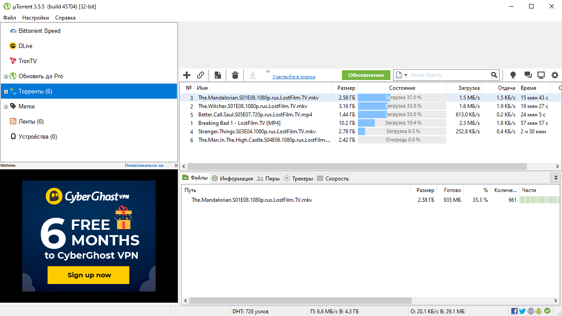Viewport: 562px width, 316px height.
Task: Click the 'Sign up now' ad button
Action: tap(88, 275)
